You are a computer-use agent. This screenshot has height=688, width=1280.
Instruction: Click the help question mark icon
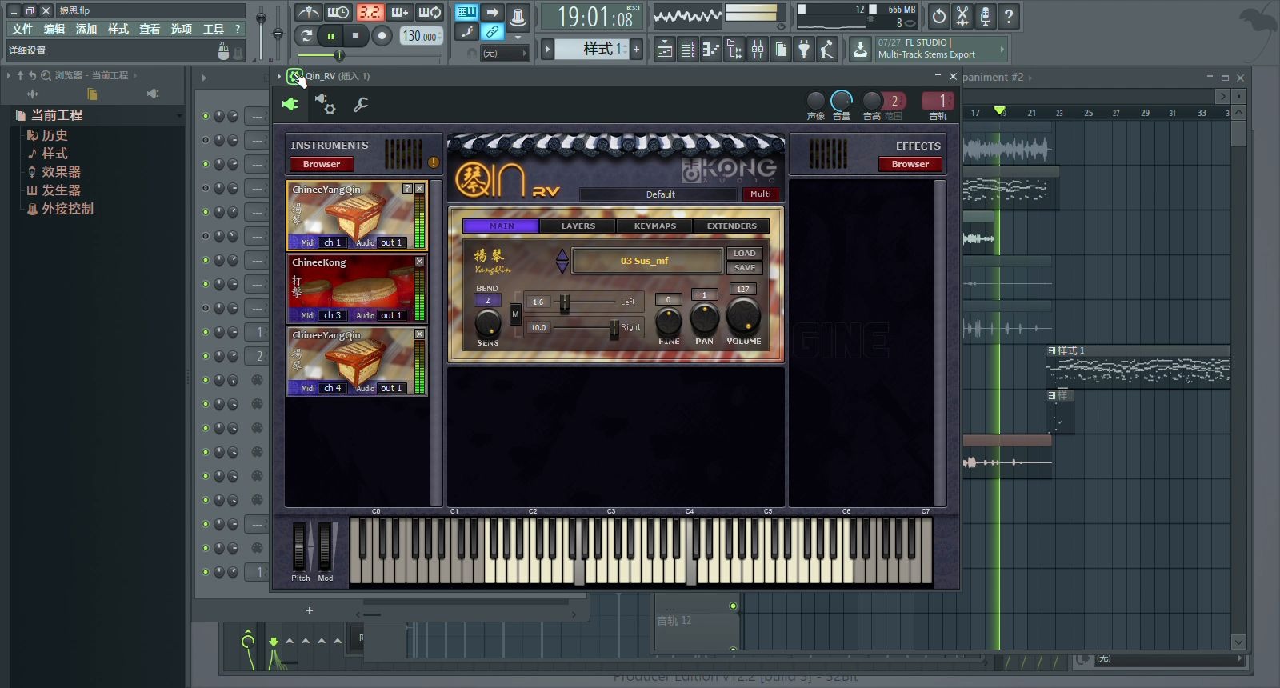[1009, 15]
